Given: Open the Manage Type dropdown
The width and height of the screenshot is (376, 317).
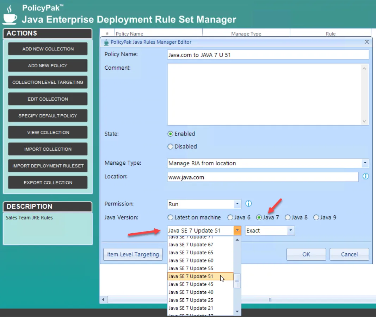Looking at the screenshot, I should pyautogui.click(x=365, y=163).
